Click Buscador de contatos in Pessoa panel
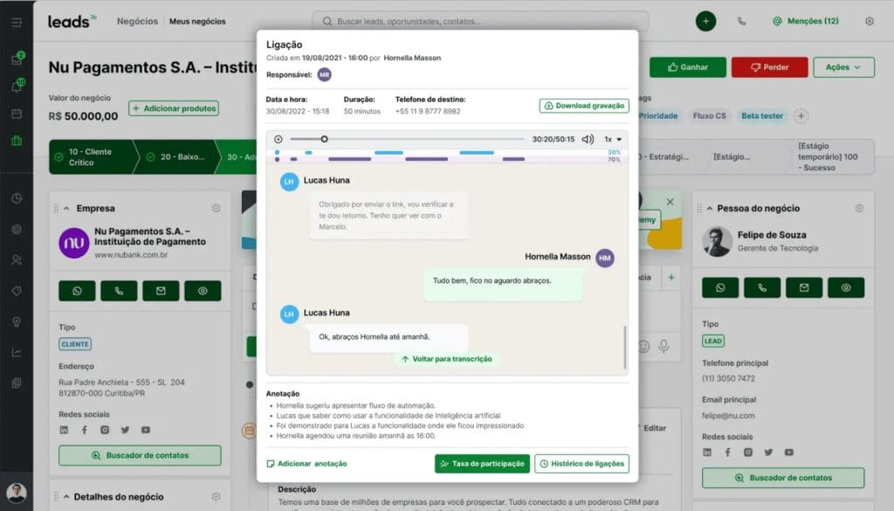 click(x=783, y=478)
